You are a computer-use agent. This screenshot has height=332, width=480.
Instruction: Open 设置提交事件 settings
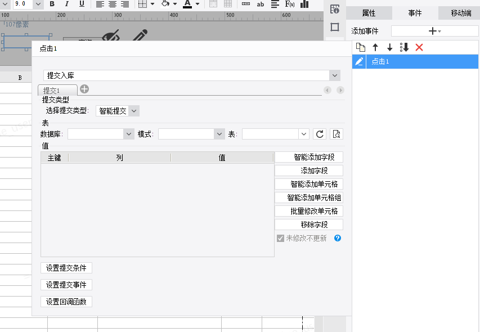(66, 285)
